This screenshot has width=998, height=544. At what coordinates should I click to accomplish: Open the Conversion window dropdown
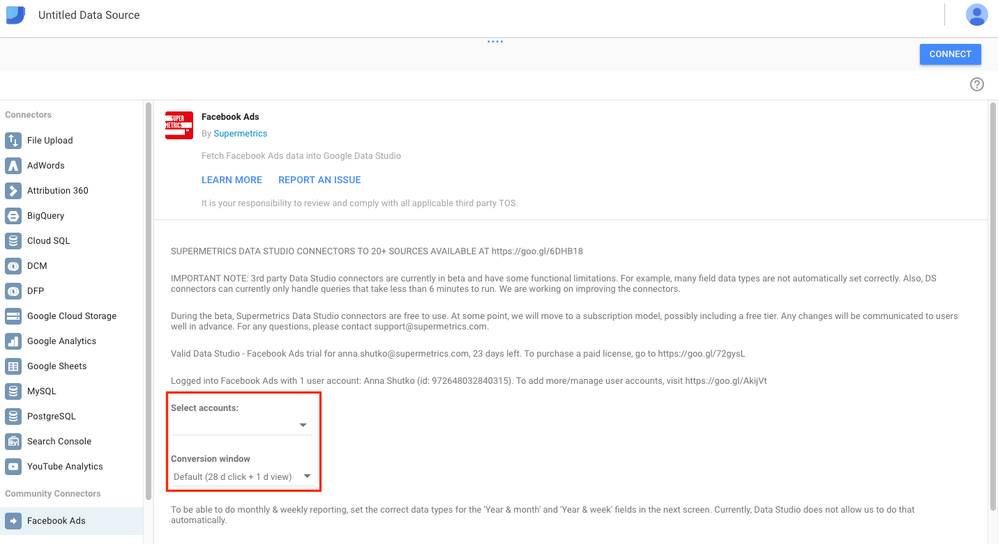tap(242, 476)
